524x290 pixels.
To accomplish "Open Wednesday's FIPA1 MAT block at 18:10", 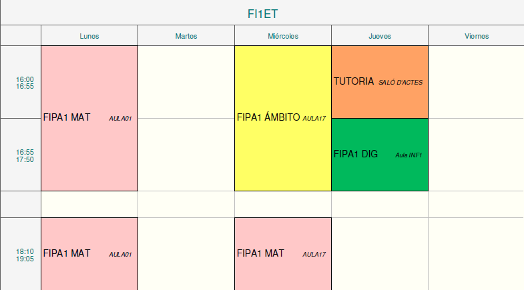I will [x=282, y=253].
